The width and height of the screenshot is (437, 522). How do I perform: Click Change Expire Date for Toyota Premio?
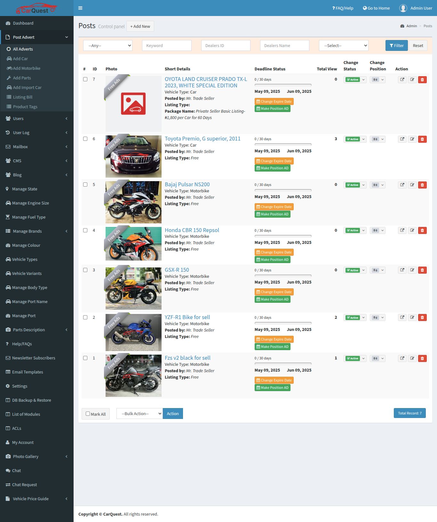(274, 161)
